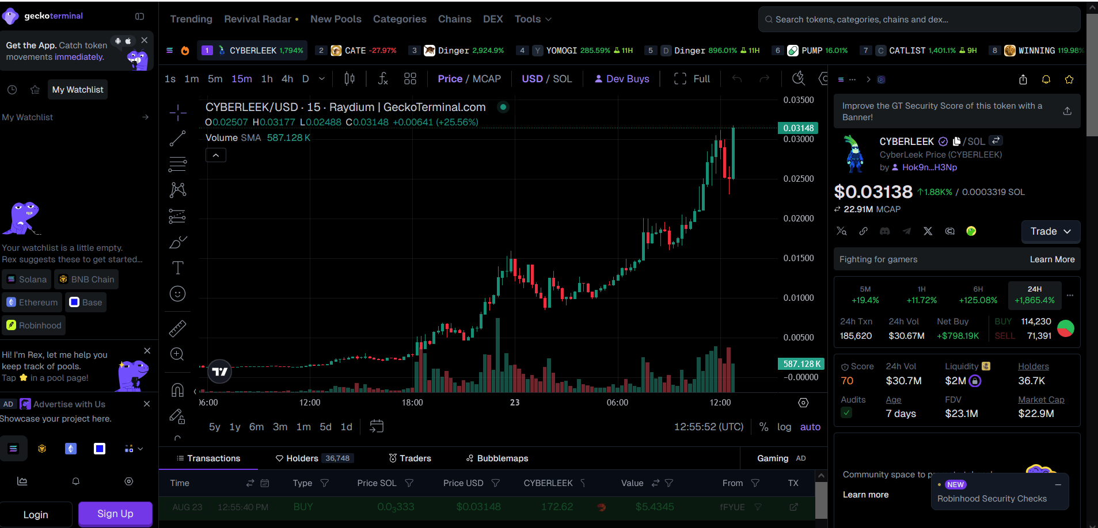Pick the brush drawing tool
The height and width of the screenshot is (528, 1098).
pos(178,242)
